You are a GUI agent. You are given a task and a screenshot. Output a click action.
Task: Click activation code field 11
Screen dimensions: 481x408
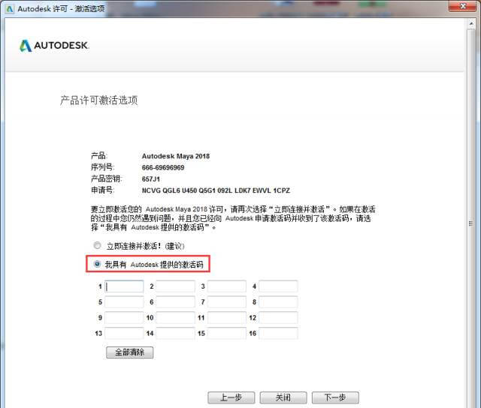coord(227,317)
